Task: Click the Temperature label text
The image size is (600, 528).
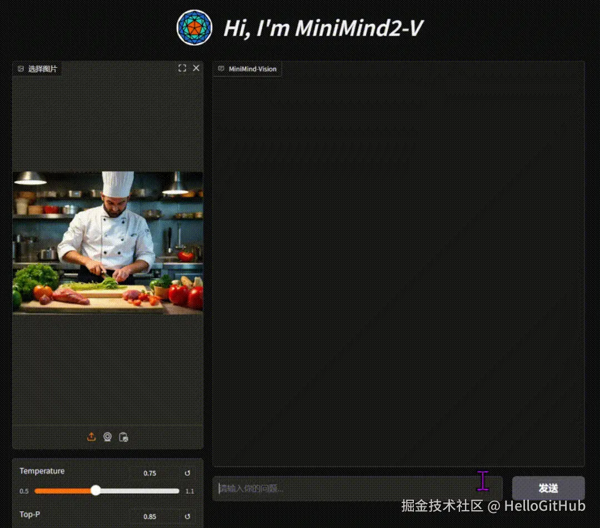Action: (42, 471)
